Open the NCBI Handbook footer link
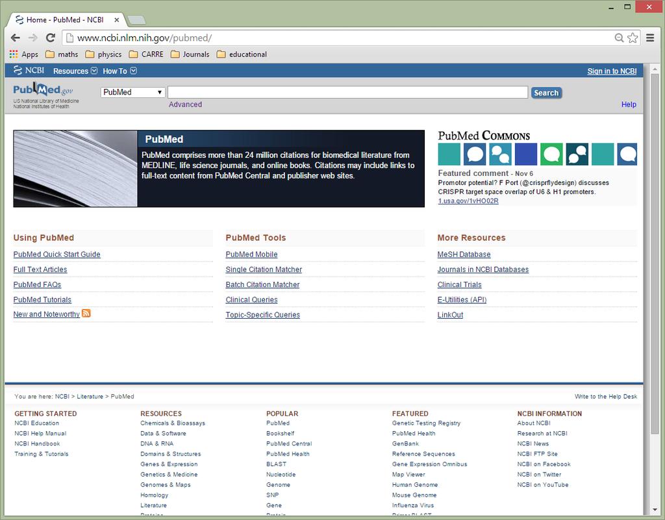665x520 pixels. point(37,443)
